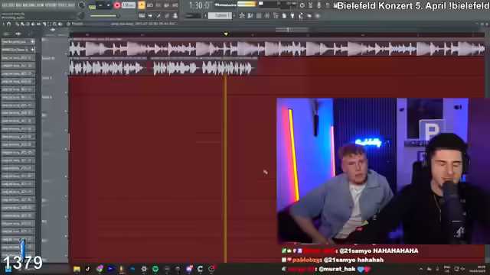Click the funnel-shaped toolbar icon

pyautogui.click(x=292, y=15)
